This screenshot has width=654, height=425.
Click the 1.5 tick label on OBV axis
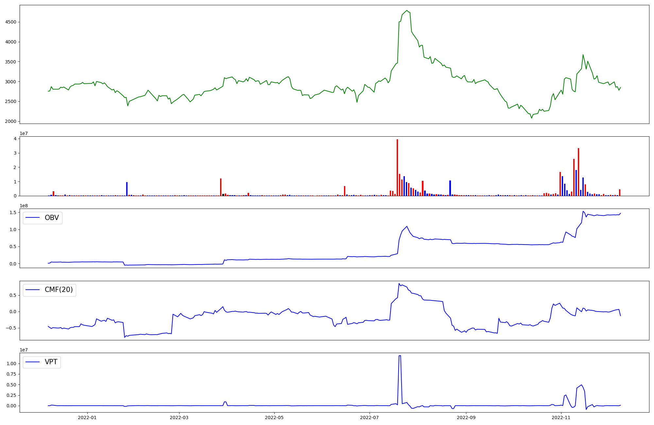pos(13,213)
